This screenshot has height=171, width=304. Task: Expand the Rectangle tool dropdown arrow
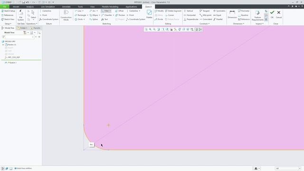coord(87,15)
